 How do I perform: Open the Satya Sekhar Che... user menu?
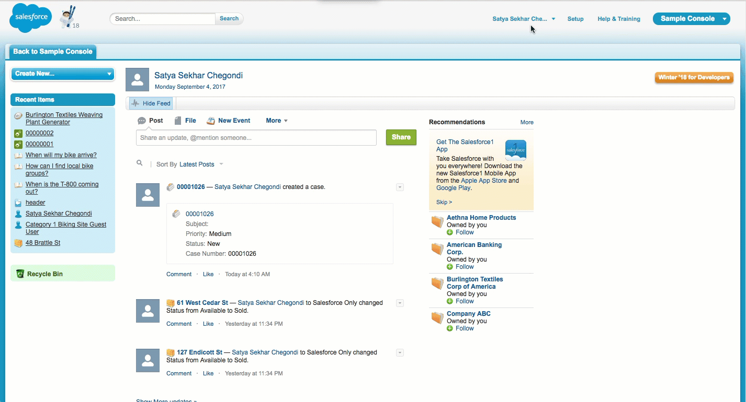point(524,19)
